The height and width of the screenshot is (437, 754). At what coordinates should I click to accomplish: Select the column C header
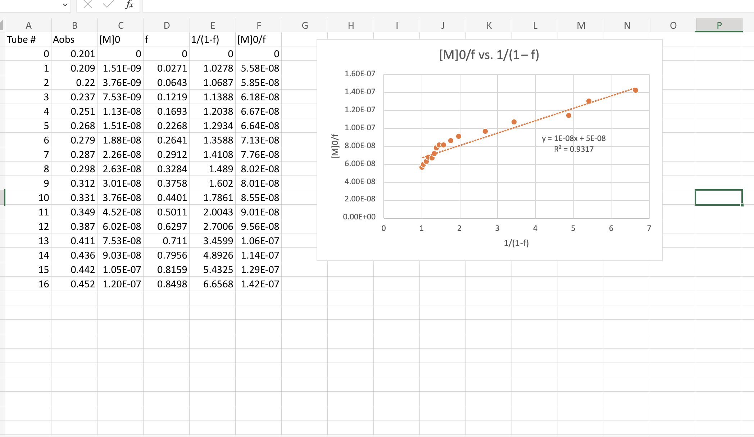pyautogui.click(x=121, y=25)
